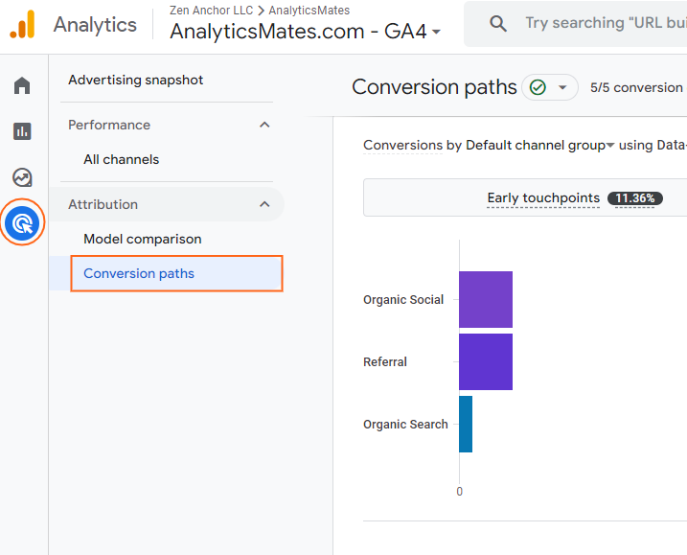687x555 pixels.
Task: Click the Organic Search blue bar
Action: click(466, 424)
